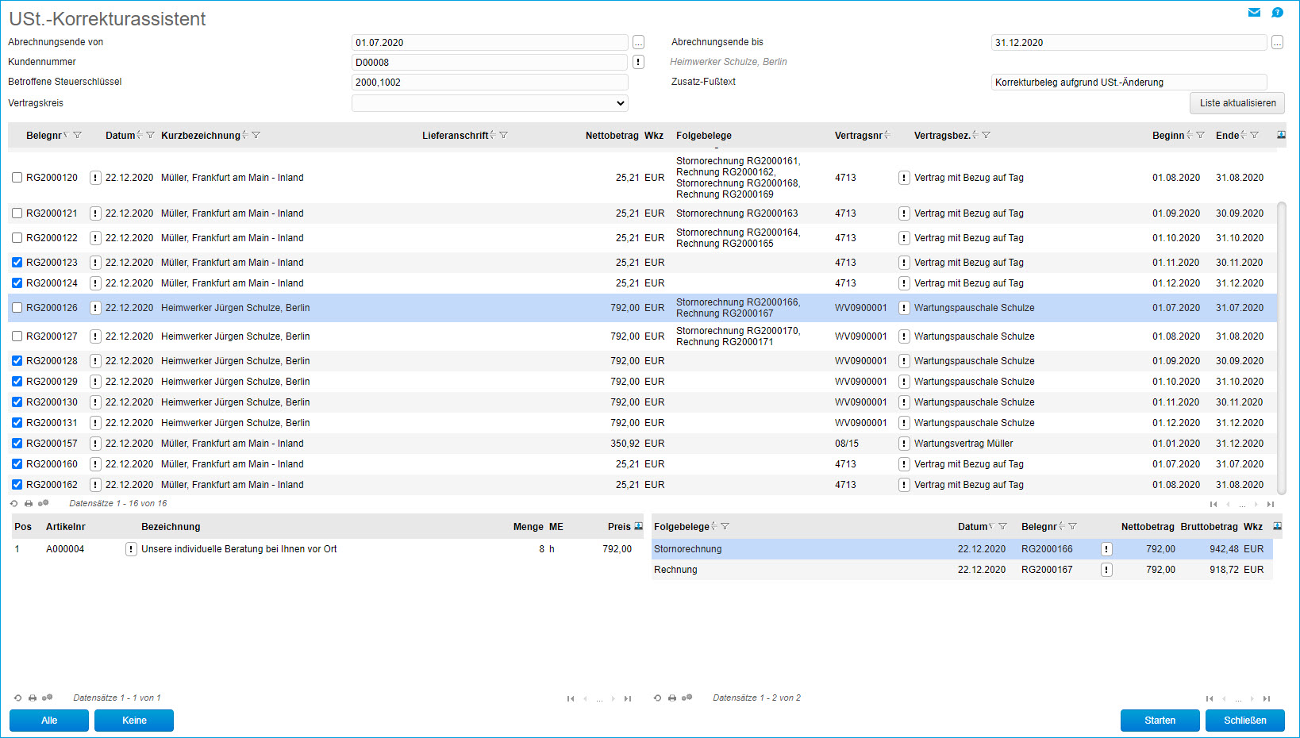
Task: Open info for invoice RG2000126
Action: point(95,308)
